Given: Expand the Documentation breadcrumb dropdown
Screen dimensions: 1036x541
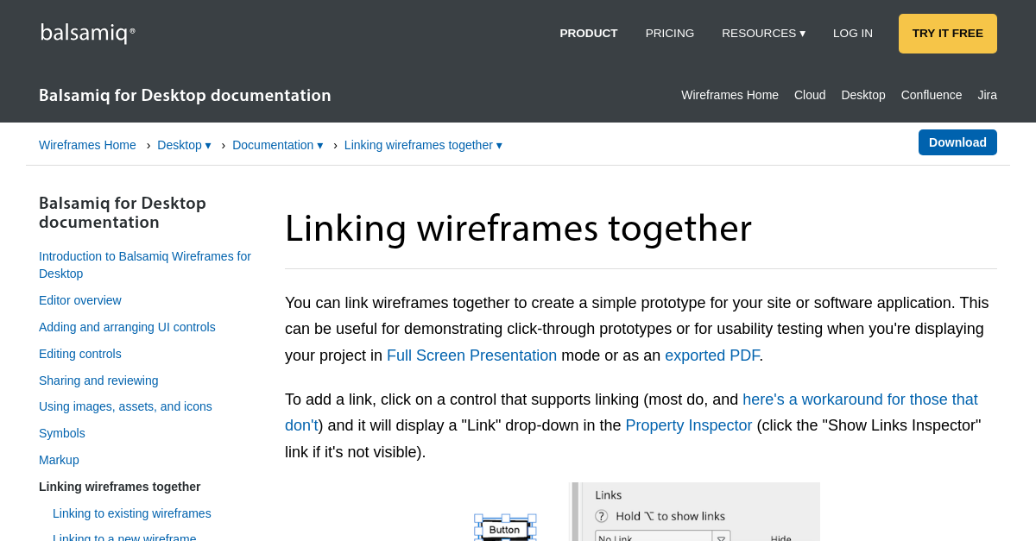Looking at the screenshot, I should point(277,145).
